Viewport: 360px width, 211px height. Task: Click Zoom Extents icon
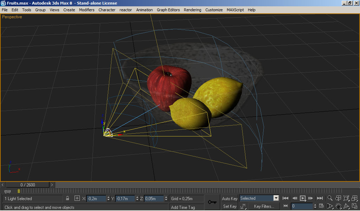346,198
